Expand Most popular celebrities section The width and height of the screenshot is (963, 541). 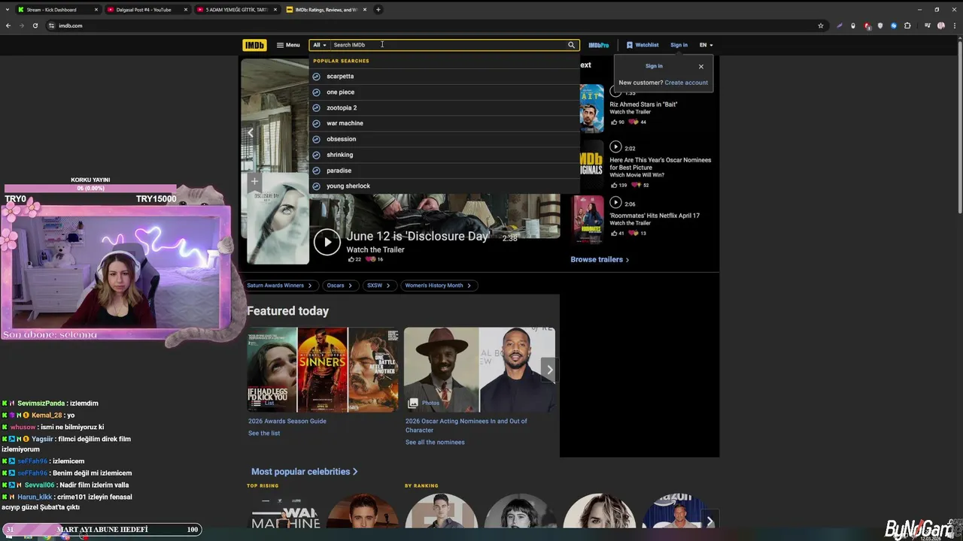pos(305,471)
